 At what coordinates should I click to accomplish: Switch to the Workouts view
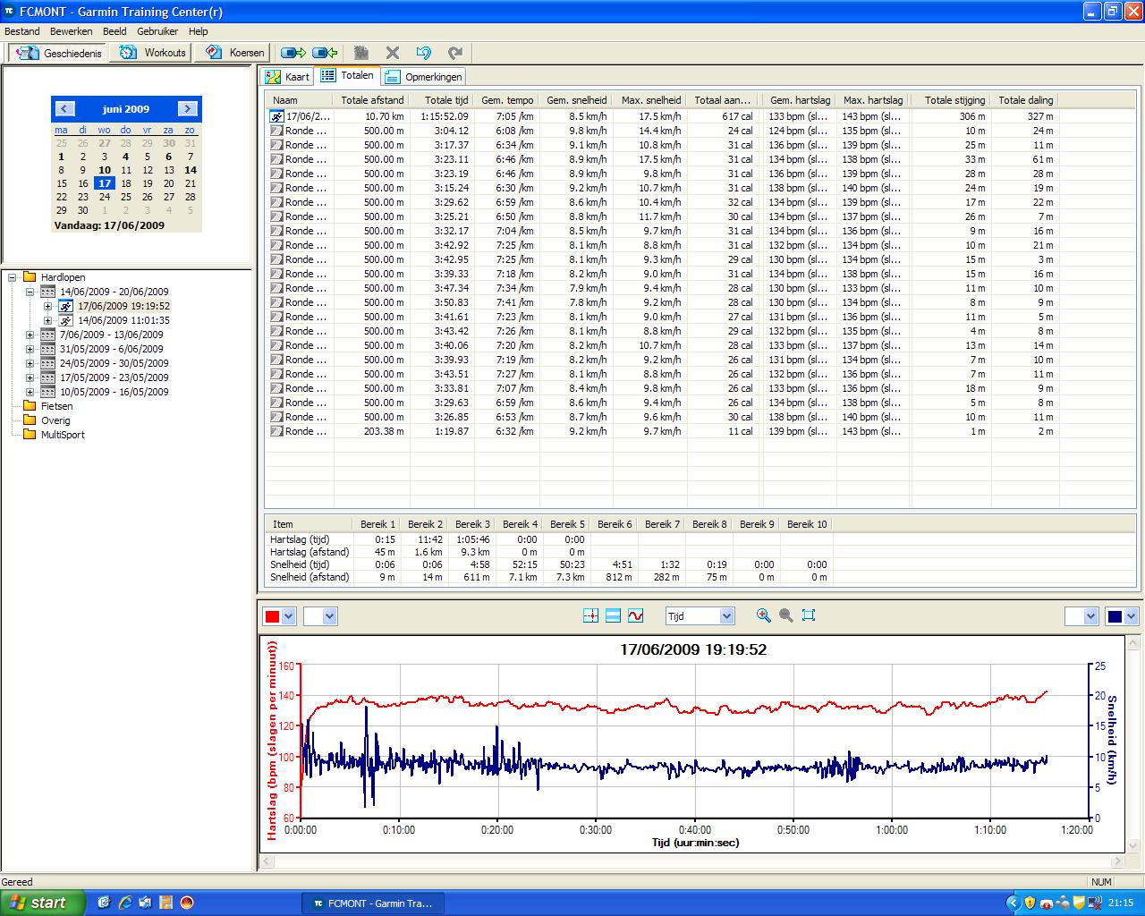[x=153, y=53]
